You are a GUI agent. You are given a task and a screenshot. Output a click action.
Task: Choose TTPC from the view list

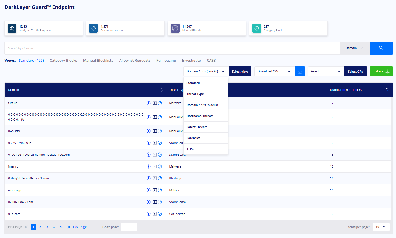(206, 149)
